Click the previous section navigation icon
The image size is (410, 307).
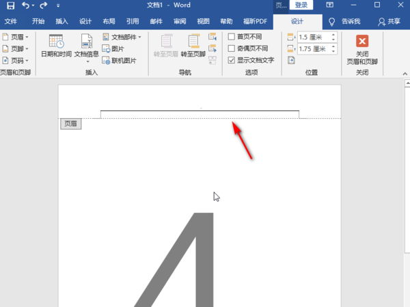pos(213,37)
